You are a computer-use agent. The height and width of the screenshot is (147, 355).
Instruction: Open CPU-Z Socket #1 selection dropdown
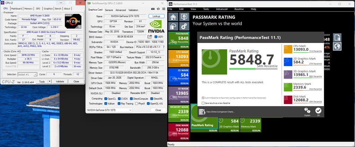click(27, 74)
